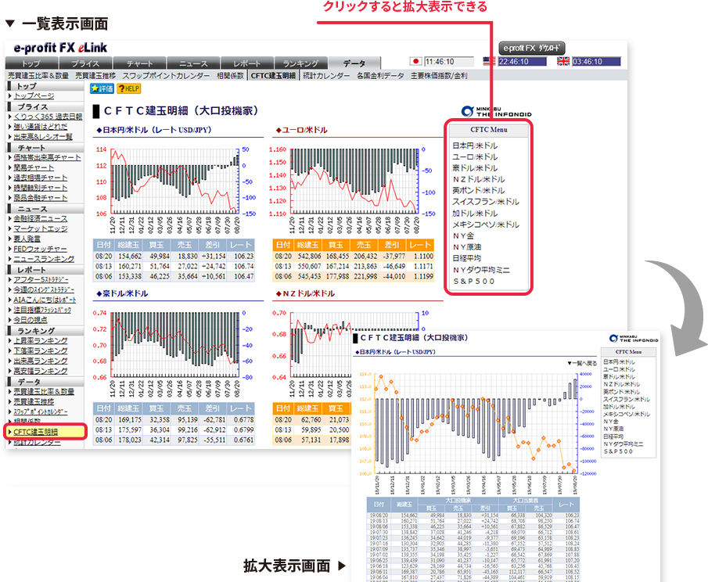Select メキシコペソ/米ドル in the list view CFTC Menu
This screenshot has width=708, height=582.
pos(486,225)
